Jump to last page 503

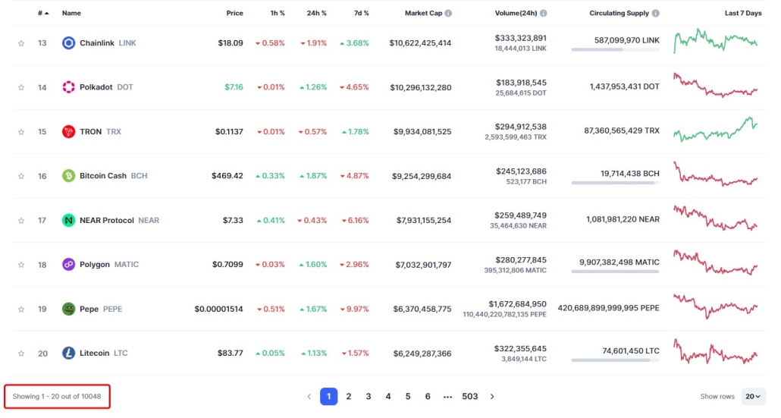click(x=470, y=396)
